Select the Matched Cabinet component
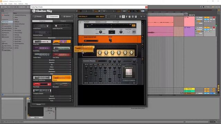 point(42,33)
